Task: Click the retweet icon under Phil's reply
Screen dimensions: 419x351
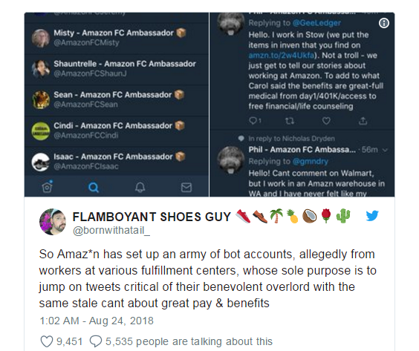Action: click(290, 121)
